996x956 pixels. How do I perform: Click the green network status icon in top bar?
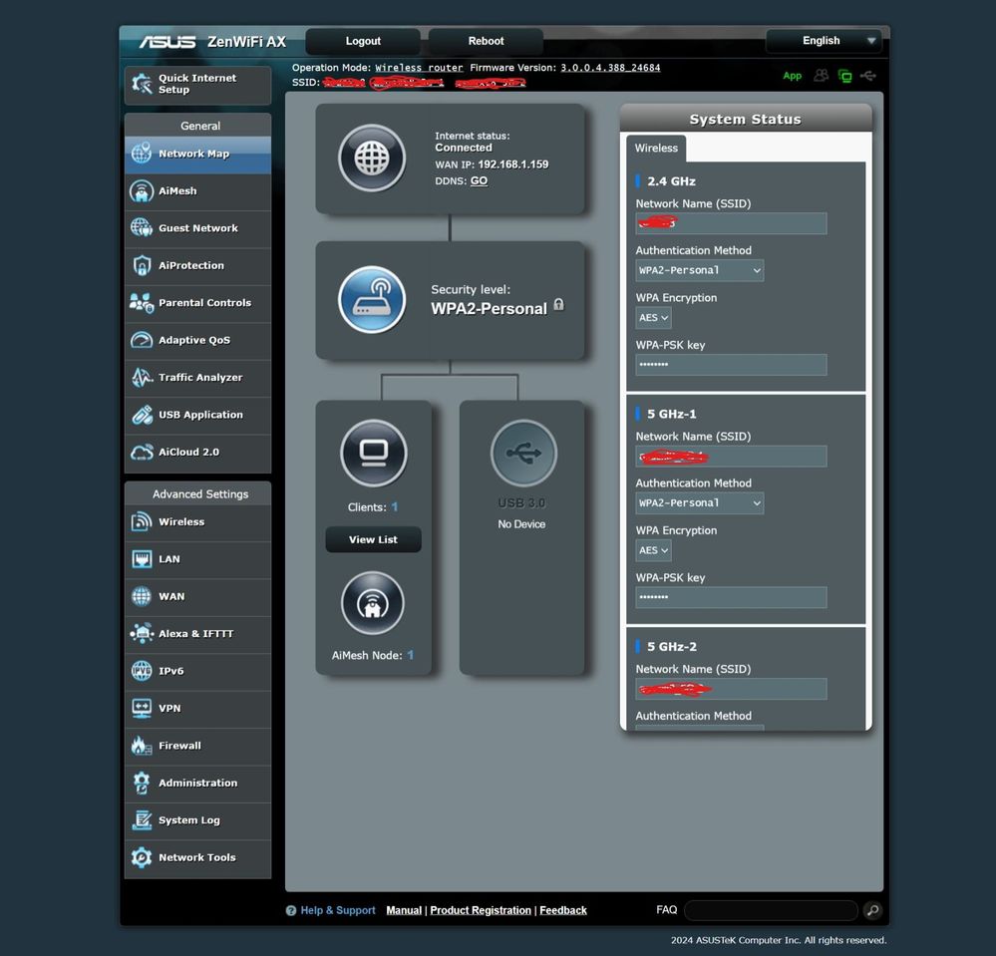(x=844, y=75)
